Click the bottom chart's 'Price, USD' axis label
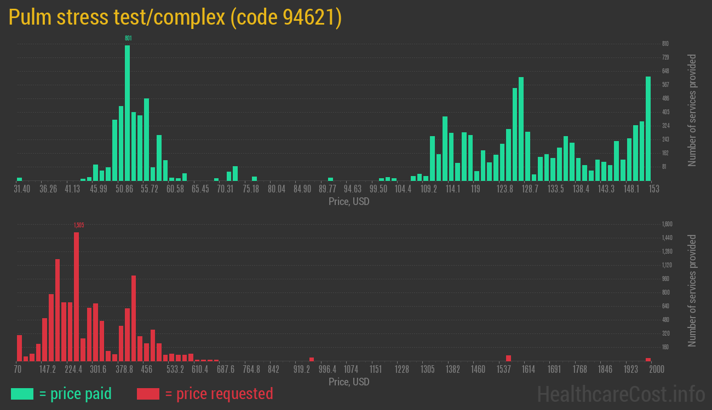 (348, 382)
